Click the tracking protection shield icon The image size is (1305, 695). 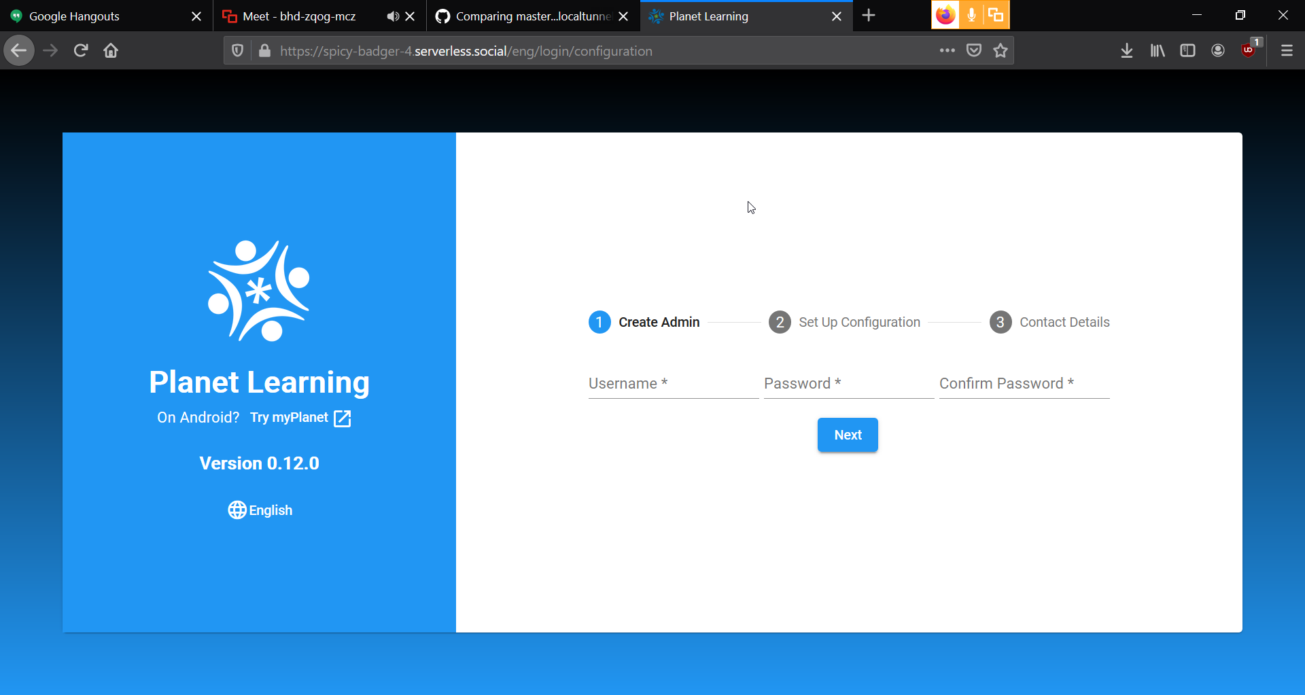coord(237,50)
